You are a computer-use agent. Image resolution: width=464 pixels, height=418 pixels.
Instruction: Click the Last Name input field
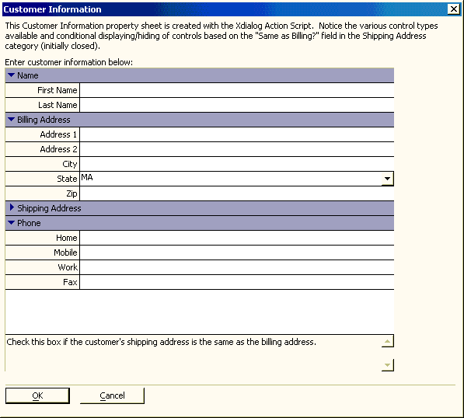tap(237, 105)
